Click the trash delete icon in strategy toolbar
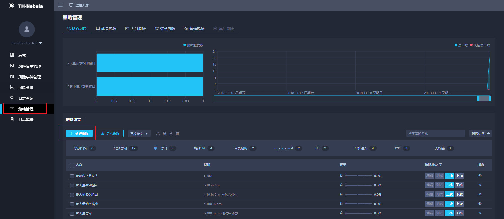The width and height of the screenshot is (504, 219). click(177, 133)
